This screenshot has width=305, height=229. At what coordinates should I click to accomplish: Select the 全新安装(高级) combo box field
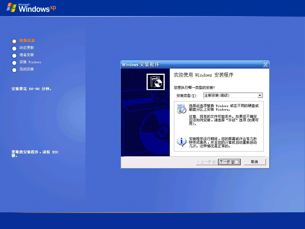233,95
